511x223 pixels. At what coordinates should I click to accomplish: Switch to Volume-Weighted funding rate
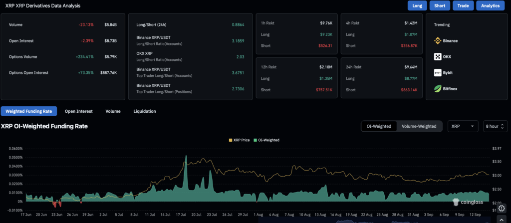(419, 126)
